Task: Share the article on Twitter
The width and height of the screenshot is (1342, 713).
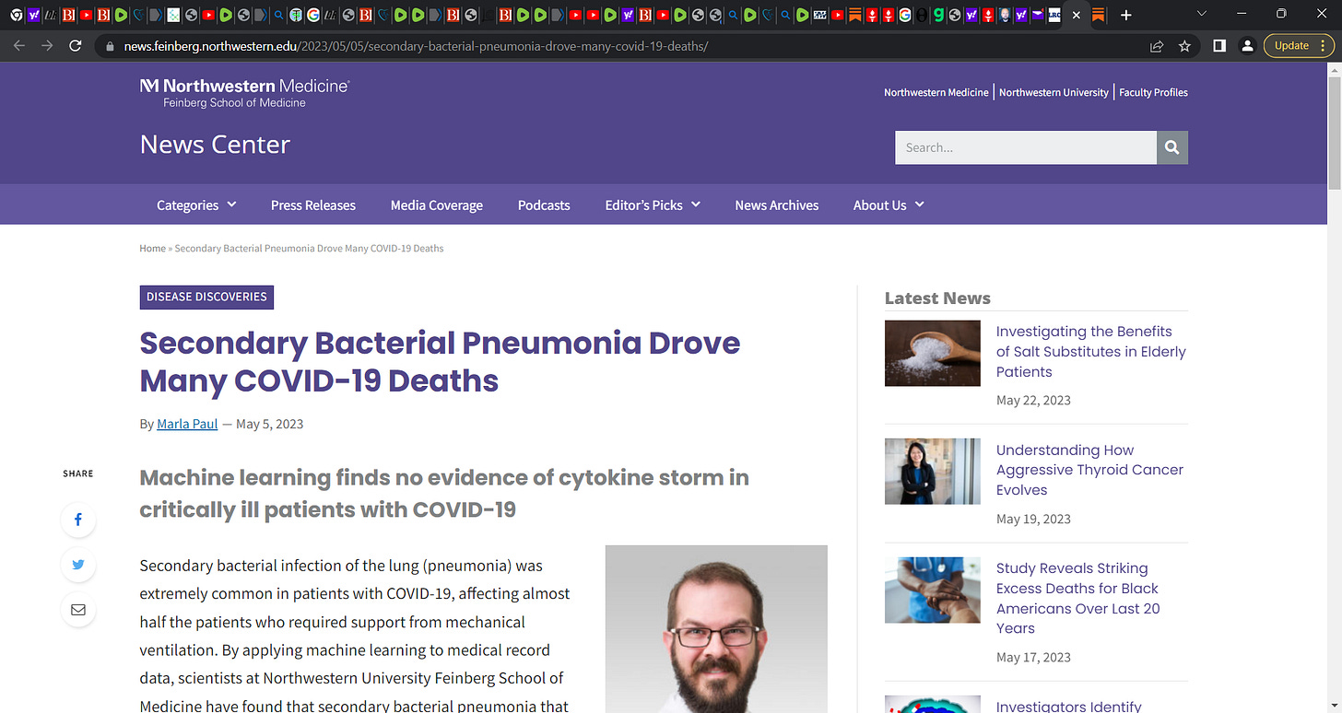Action: click(x=78, y=565)
